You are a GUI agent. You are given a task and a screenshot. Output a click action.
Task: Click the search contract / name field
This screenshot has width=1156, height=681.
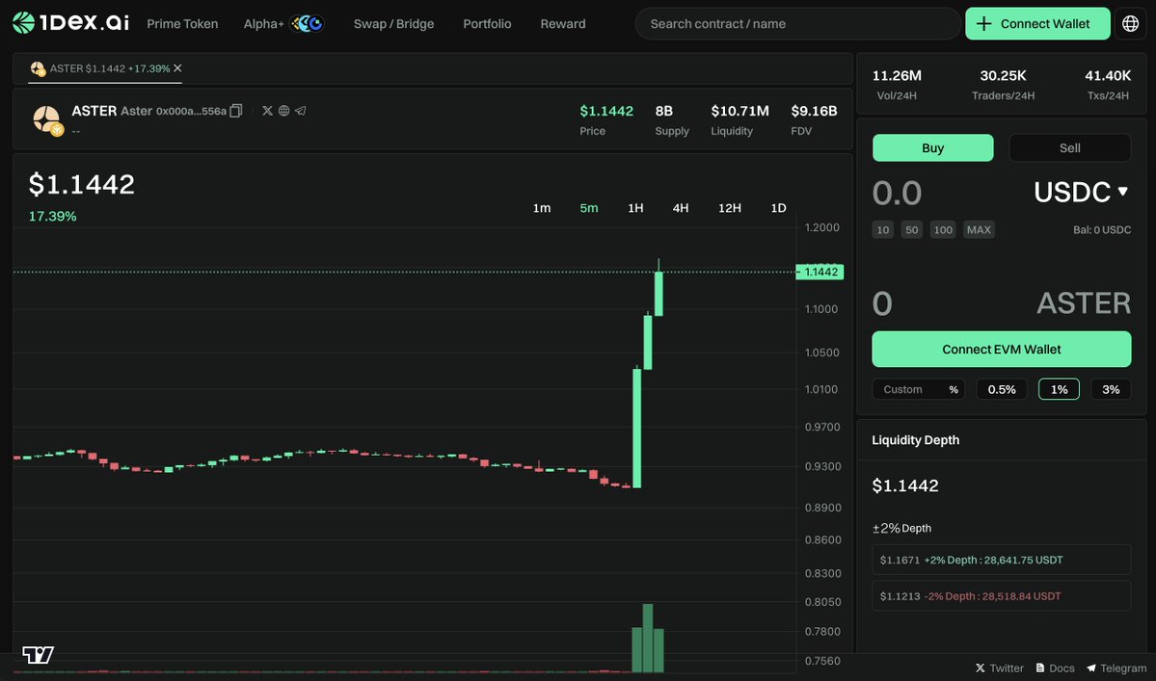click(x=797, y=23)
